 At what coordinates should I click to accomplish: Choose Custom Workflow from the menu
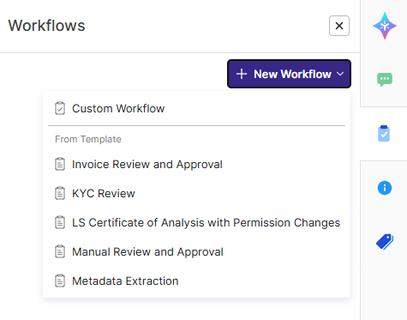pos(196,108)
